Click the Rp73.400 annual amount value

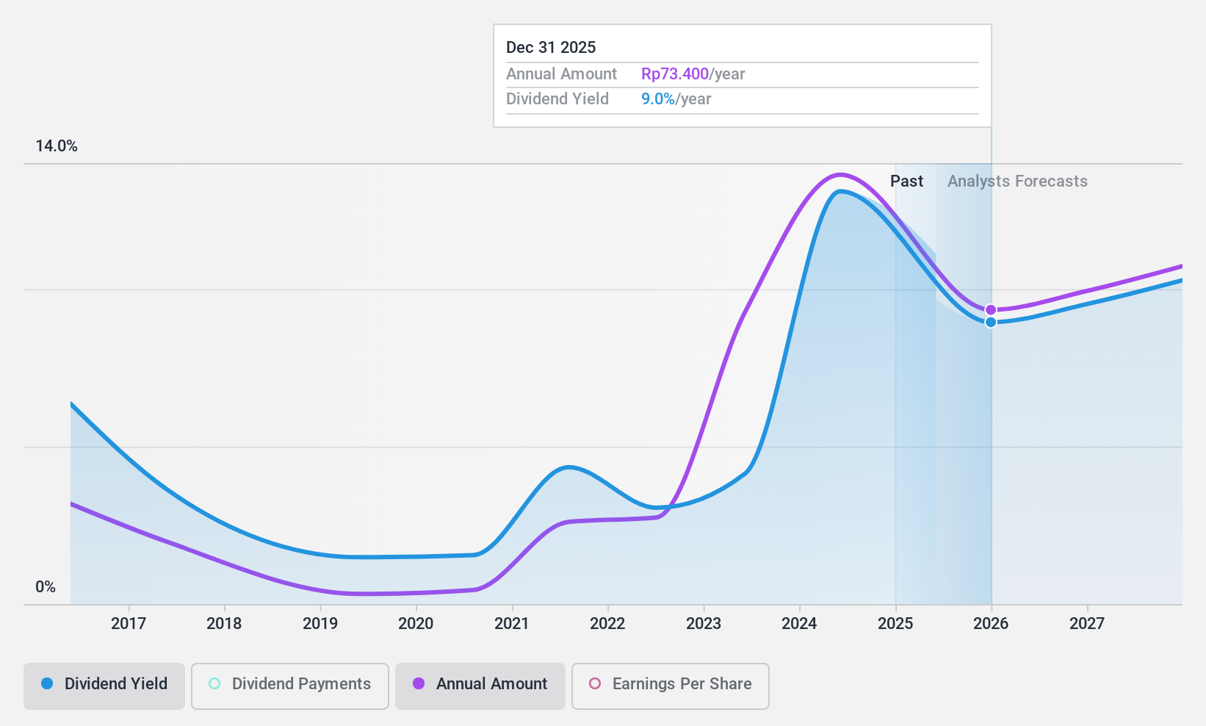coord(675,74)
